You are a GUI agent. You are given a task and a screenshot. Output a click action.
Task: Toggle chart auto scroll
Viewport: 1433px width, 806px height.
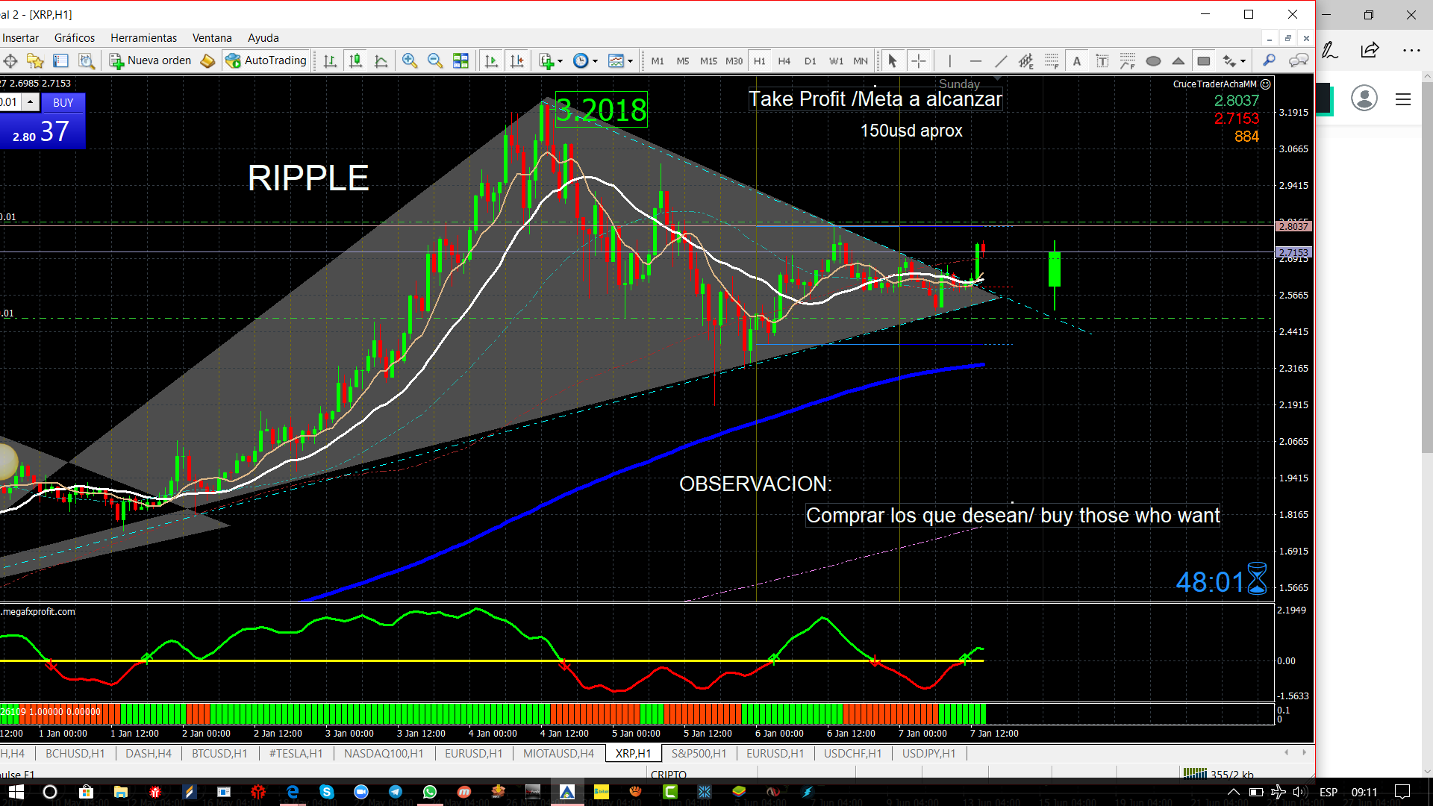[491, 60]
